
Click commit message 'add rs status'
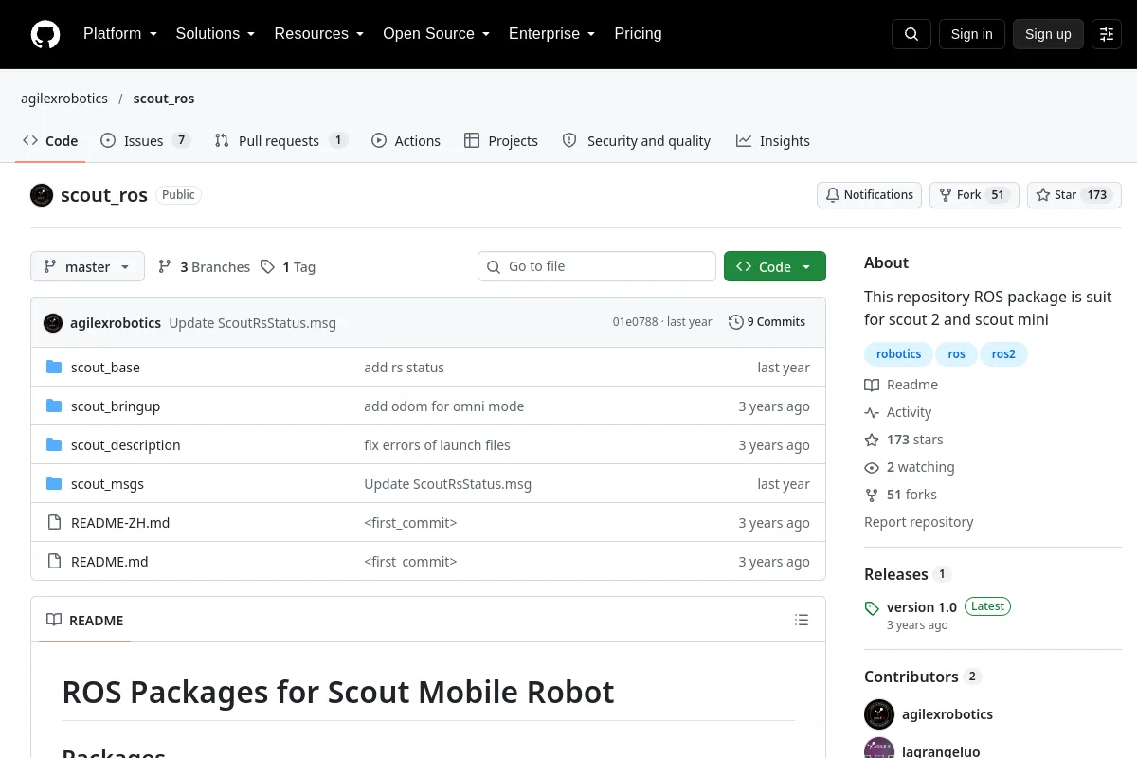coord(404,368)
